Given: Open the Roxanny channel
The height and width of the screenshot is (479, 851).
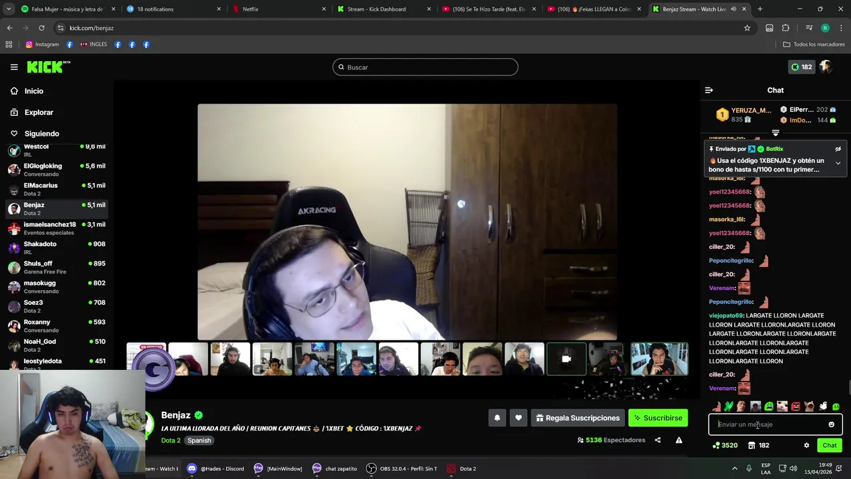Looking at the screenshot, I should pos(57,325).
